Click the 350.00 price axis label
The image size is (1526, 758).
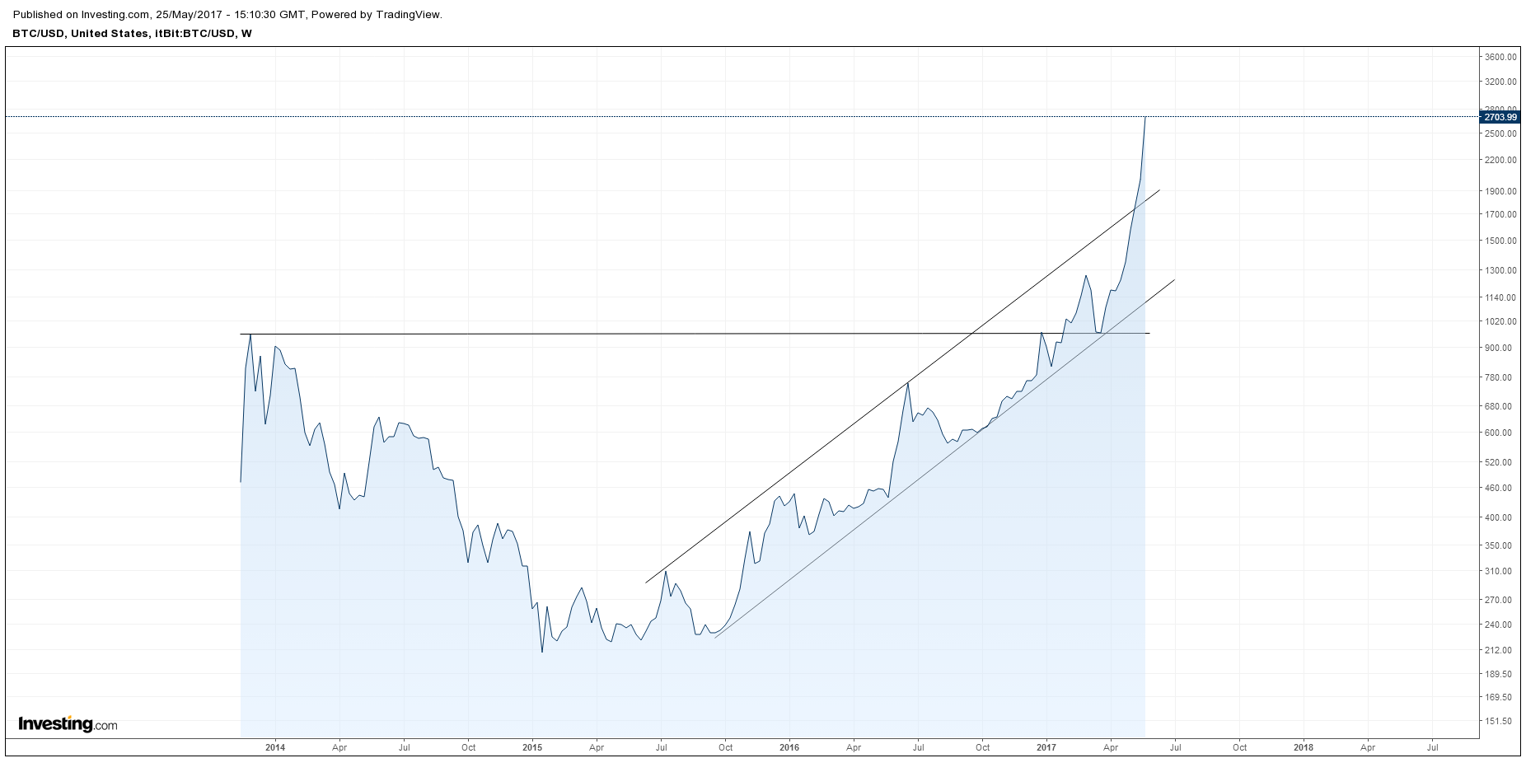click(x=1499, y=545)
